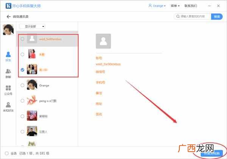
Task: Click wxid_5w90epxbus value under 账号
Action: coord(108,64)
